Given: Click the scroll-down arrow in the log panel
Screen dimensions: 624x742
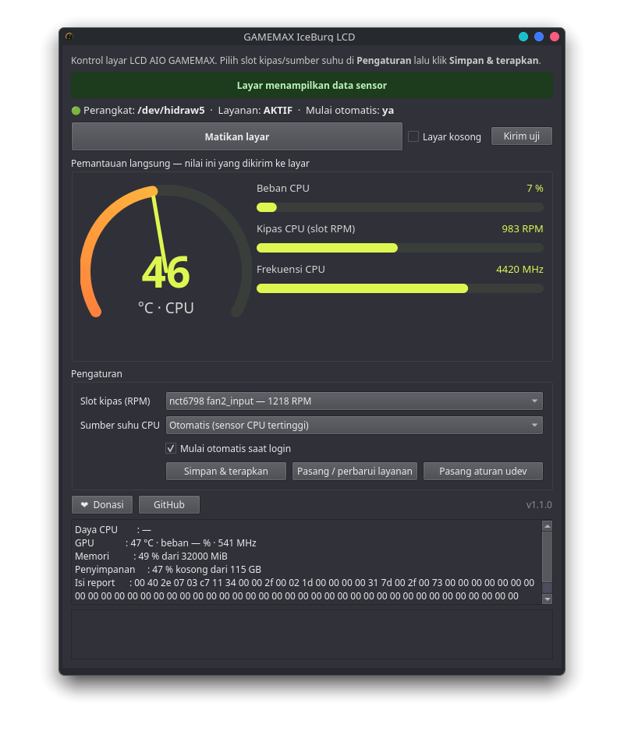Looking at the screenshot, I should coord(548,599).
